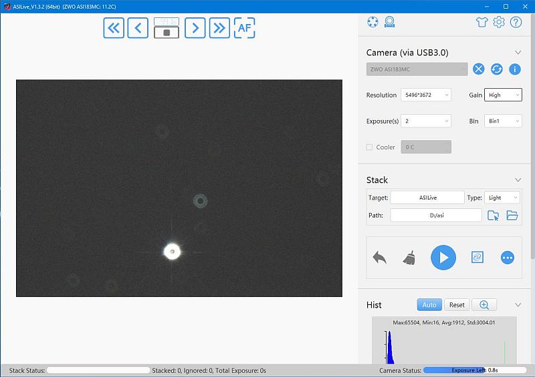Enable the Cooler checkbox
This screenshot has height=377, width=535.
coord(369,147)
